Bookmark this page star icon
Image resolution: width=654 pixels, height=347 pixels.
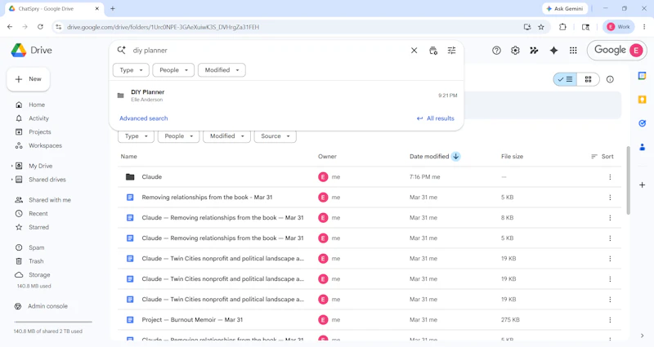point(541,27)
